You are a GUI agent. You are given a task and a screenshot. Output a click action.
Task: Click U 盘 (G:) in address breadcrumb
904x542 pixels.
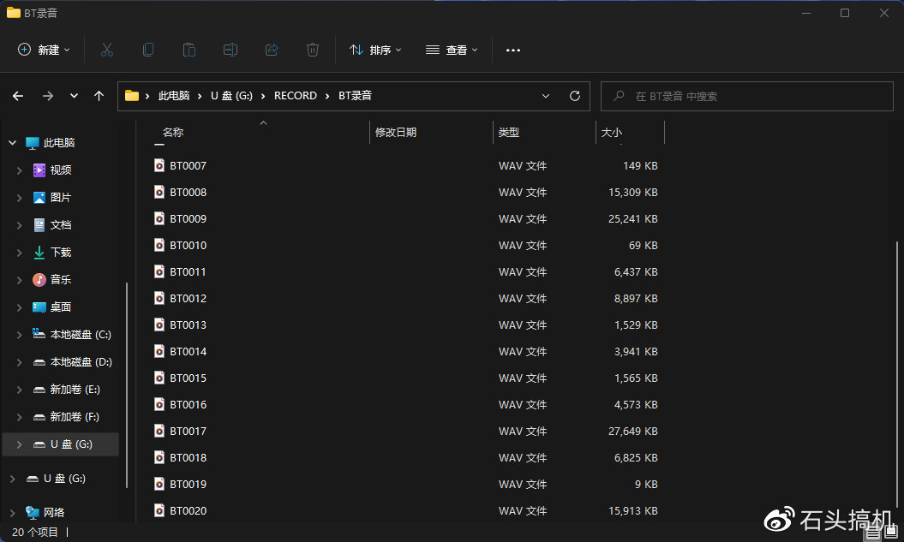tap(231, 96)
